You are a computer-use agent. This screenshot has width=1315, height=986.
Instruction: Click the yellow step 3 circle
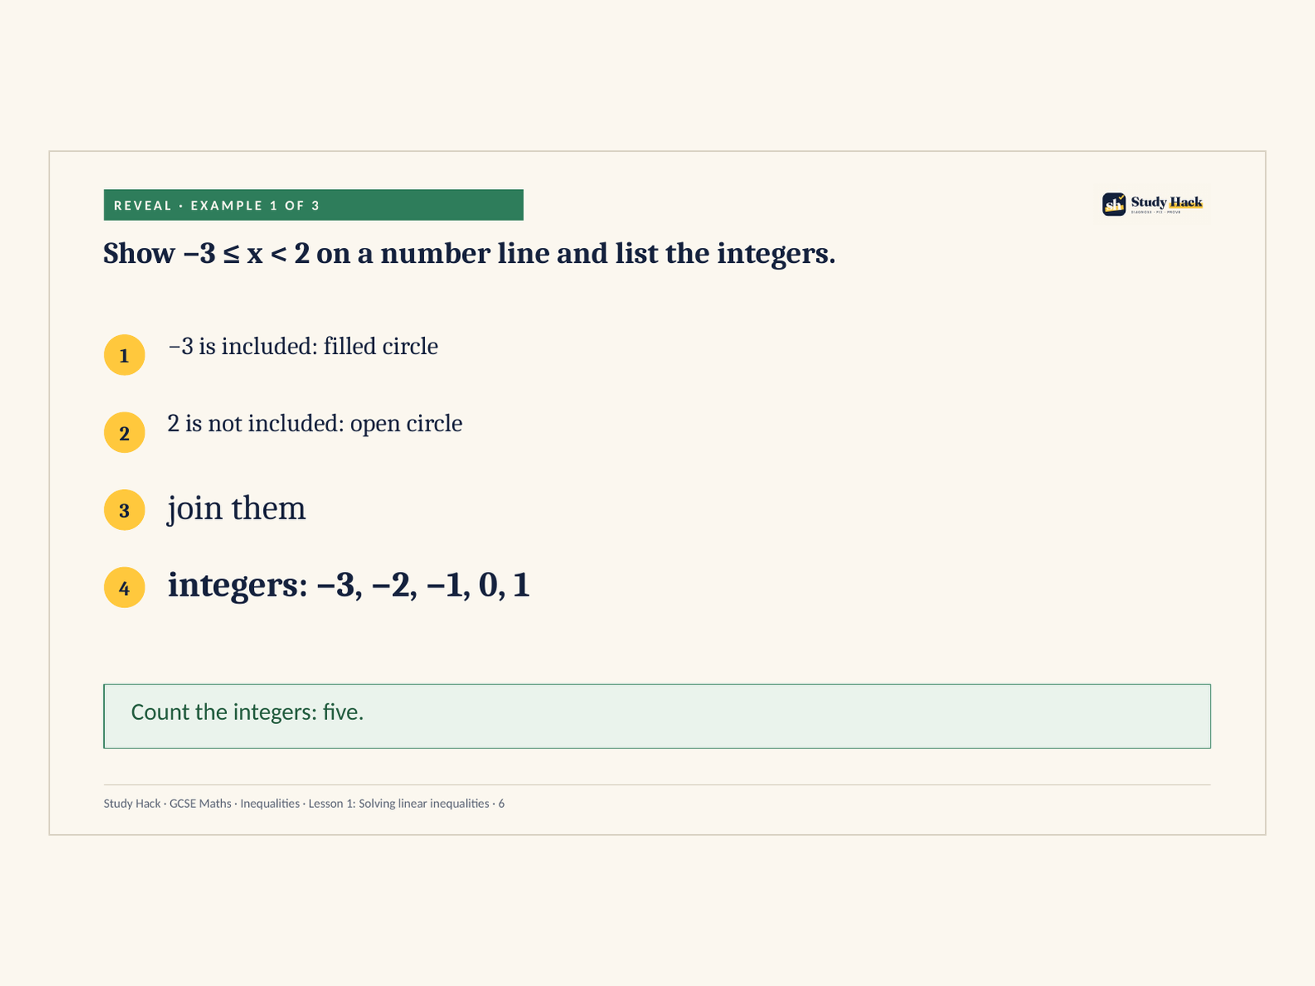tap(124, 509)
